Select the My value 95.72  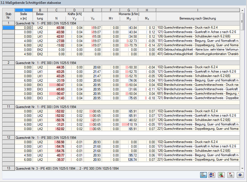tap(129, 155)
